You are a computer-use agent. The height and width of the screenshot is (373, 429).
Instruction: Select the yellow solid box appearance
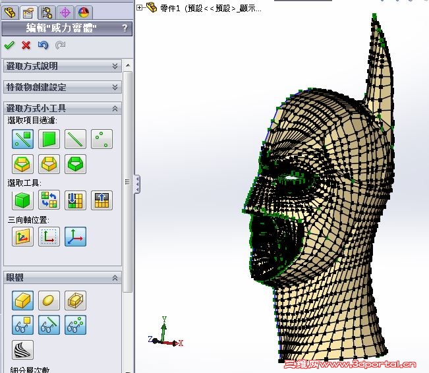coord(22,301)
